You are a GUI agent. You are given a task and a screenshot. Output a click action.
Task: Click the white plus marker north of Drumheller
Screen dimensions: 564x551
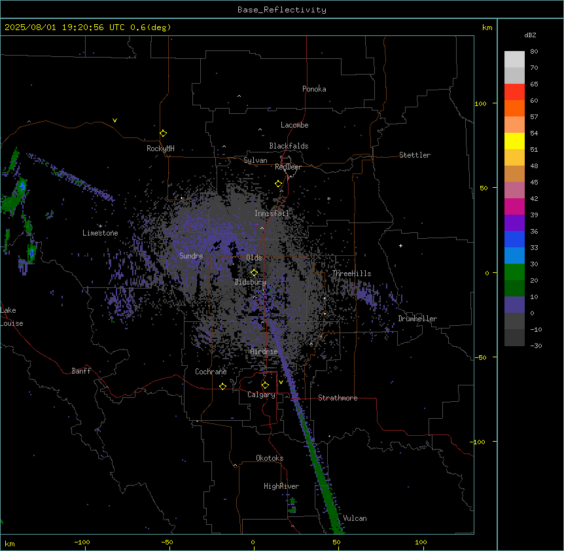pos(400,245)
